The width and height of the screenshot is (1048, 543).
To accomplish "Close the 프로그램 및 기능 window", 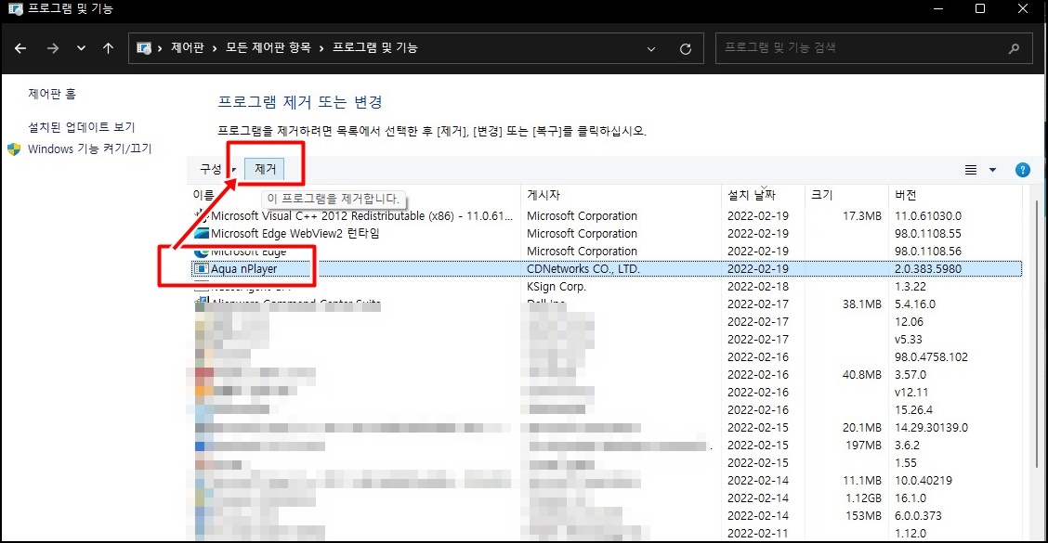I will [1023, 8].
